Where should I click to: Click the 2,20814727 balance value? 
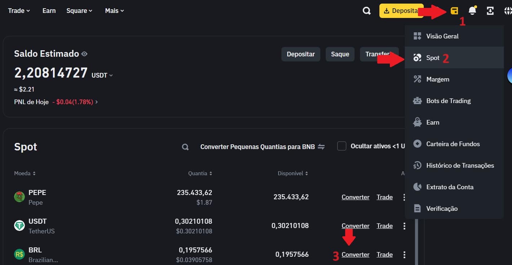51,73
